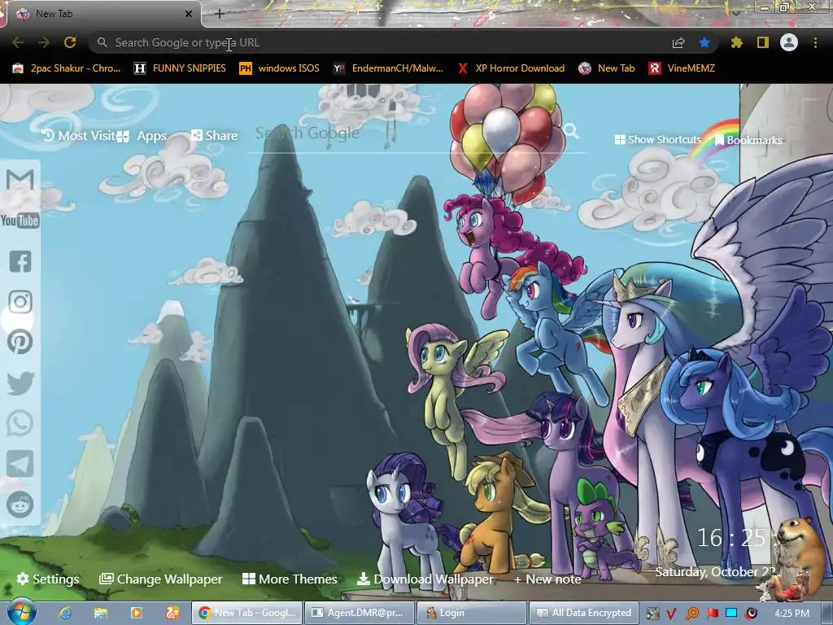Open Pinterest shortcut in sidebar
The width and height of the screenshot is (833, 625).
pyautogui.click(x=20, y=343)
